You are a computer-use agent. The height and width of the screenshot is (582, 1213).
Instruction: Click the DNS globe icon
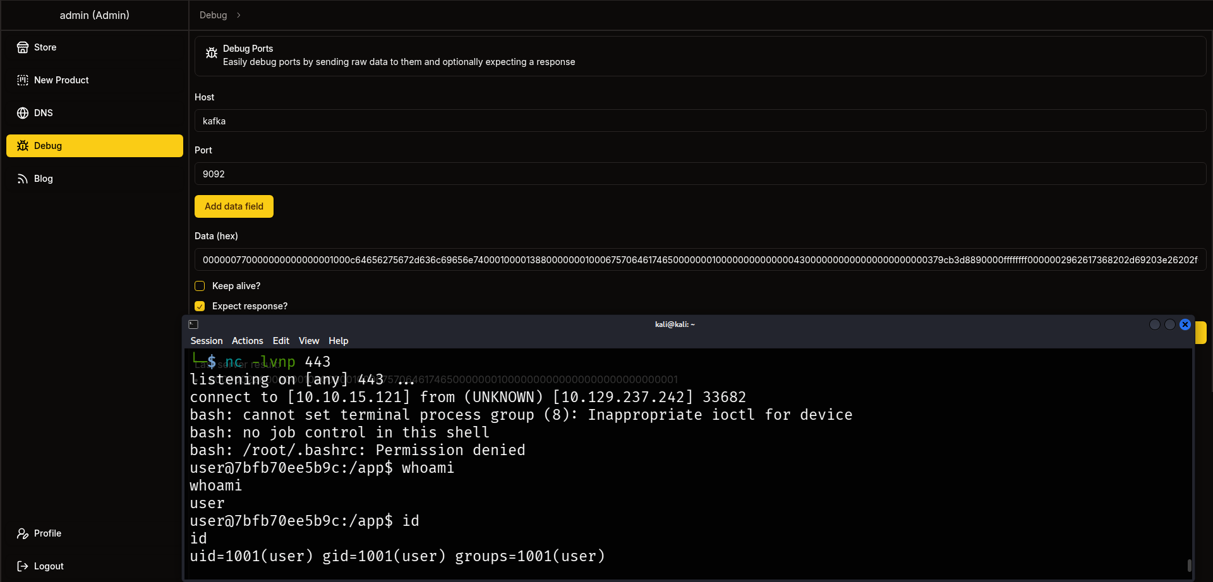23,113
